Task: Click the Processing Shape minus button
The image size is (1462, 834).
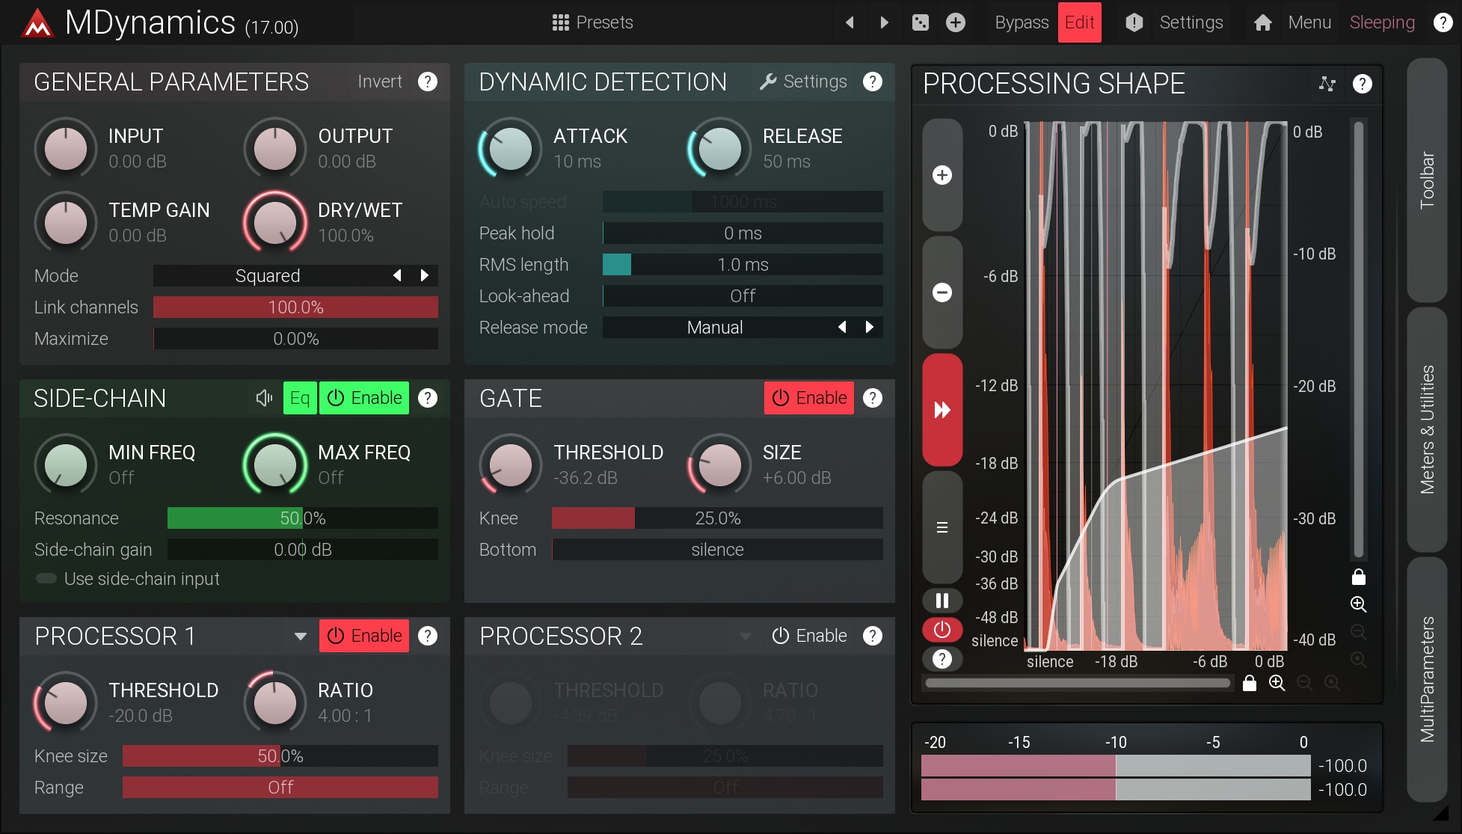Action: coord(942,292)
